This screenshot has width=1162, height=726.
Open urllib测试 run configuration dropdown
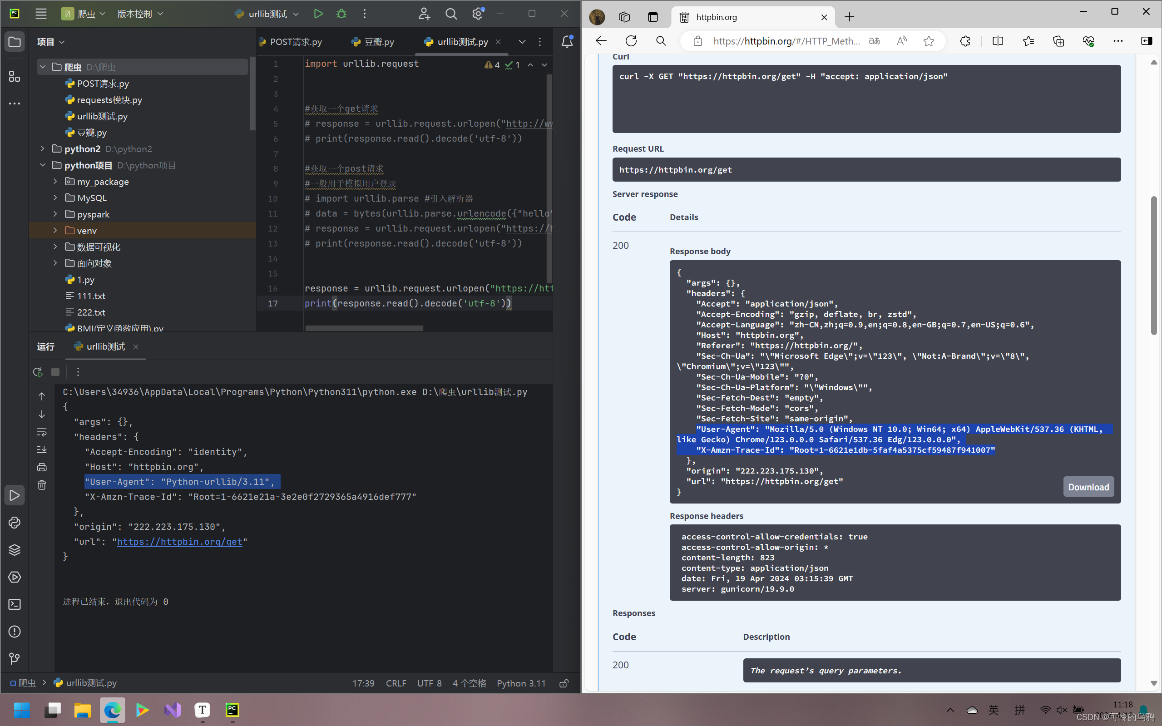(267, 14)
